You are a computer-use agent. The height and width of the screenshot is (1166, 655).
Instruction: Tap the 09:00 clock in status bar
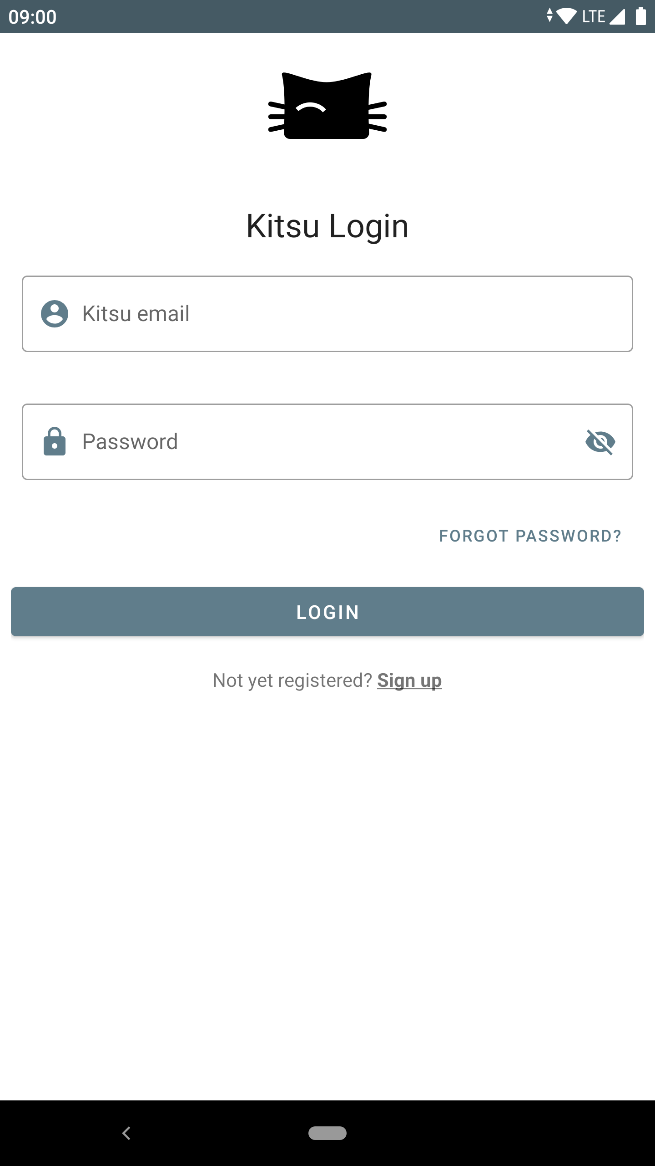point(32,17)
